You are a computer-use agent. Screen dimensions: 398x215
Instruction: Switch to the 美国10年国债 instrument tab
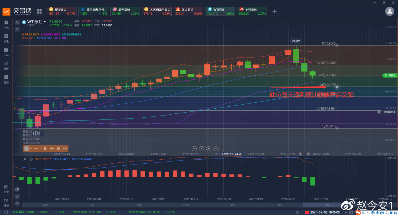pyautogui.click(x=93, y=11)
